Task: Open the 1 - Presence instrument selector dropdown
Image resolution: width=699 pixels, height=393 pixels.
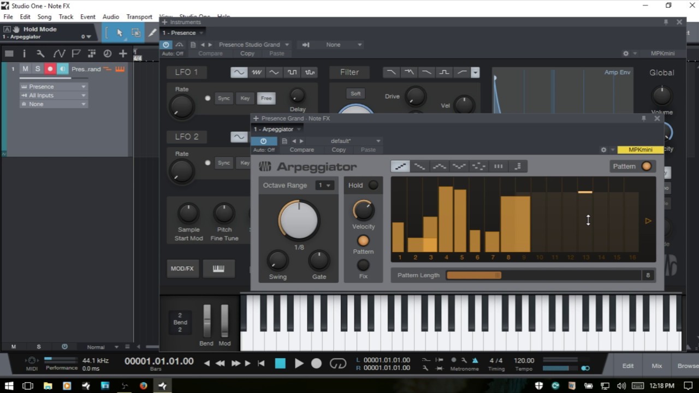Action: click(182, 33)
